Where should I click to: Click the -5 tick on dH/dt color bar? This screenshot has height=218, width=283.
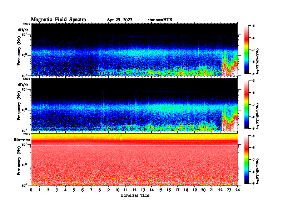(x=253, y=26)
